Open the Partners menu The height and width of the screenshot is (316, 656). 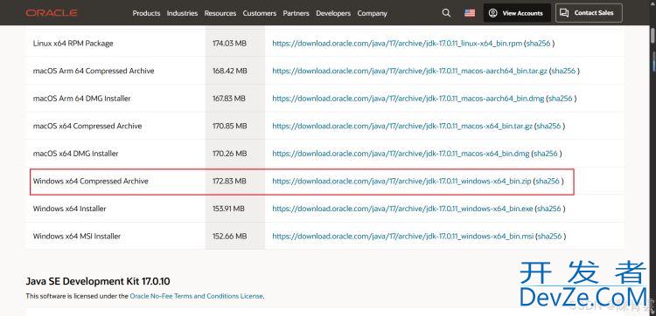coord(297,13)
